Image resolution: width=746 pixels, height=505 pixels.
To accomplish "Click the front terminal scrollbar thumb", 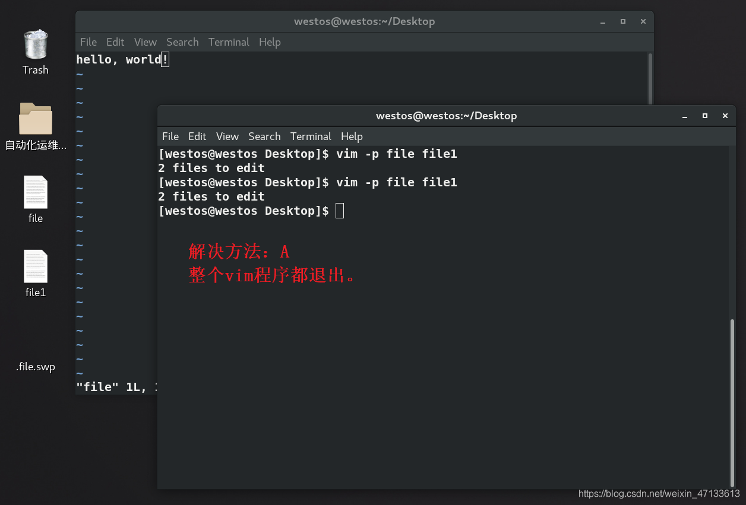I will click(x=732, y=402).
